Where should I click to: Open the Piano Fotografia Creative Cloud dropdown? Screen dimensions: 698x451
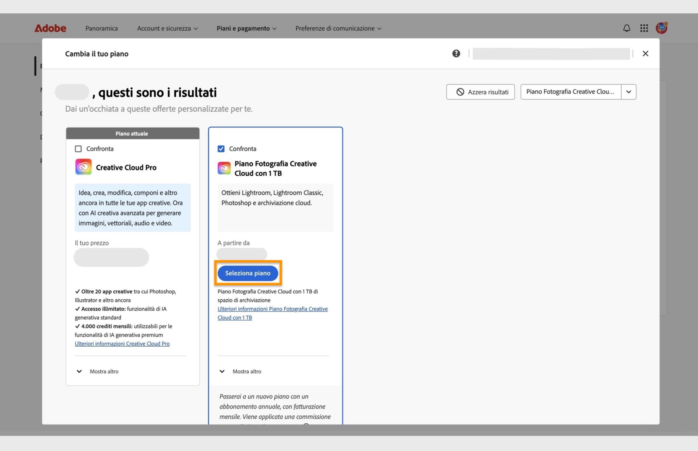click(x=628, y=92)
